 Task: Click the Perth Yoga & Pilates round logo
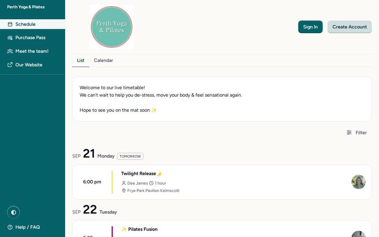coord(111,27)
